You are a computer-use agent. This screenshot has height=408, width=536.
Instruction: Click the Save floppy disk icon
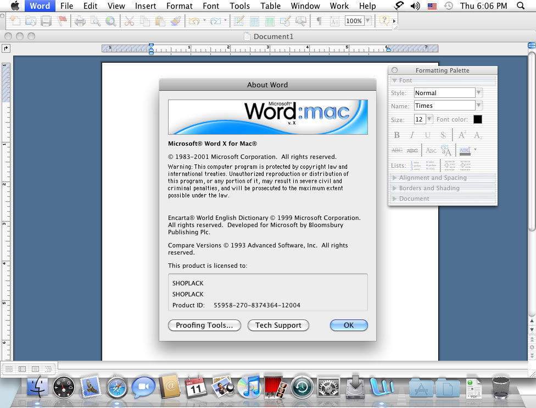coord(47,21)
